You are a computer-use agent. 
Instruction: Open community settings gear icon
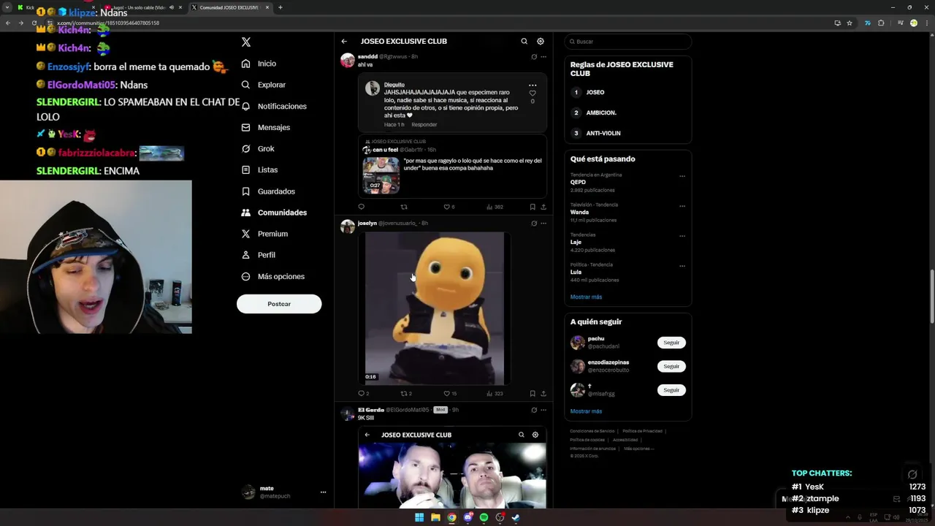[541, 42]
